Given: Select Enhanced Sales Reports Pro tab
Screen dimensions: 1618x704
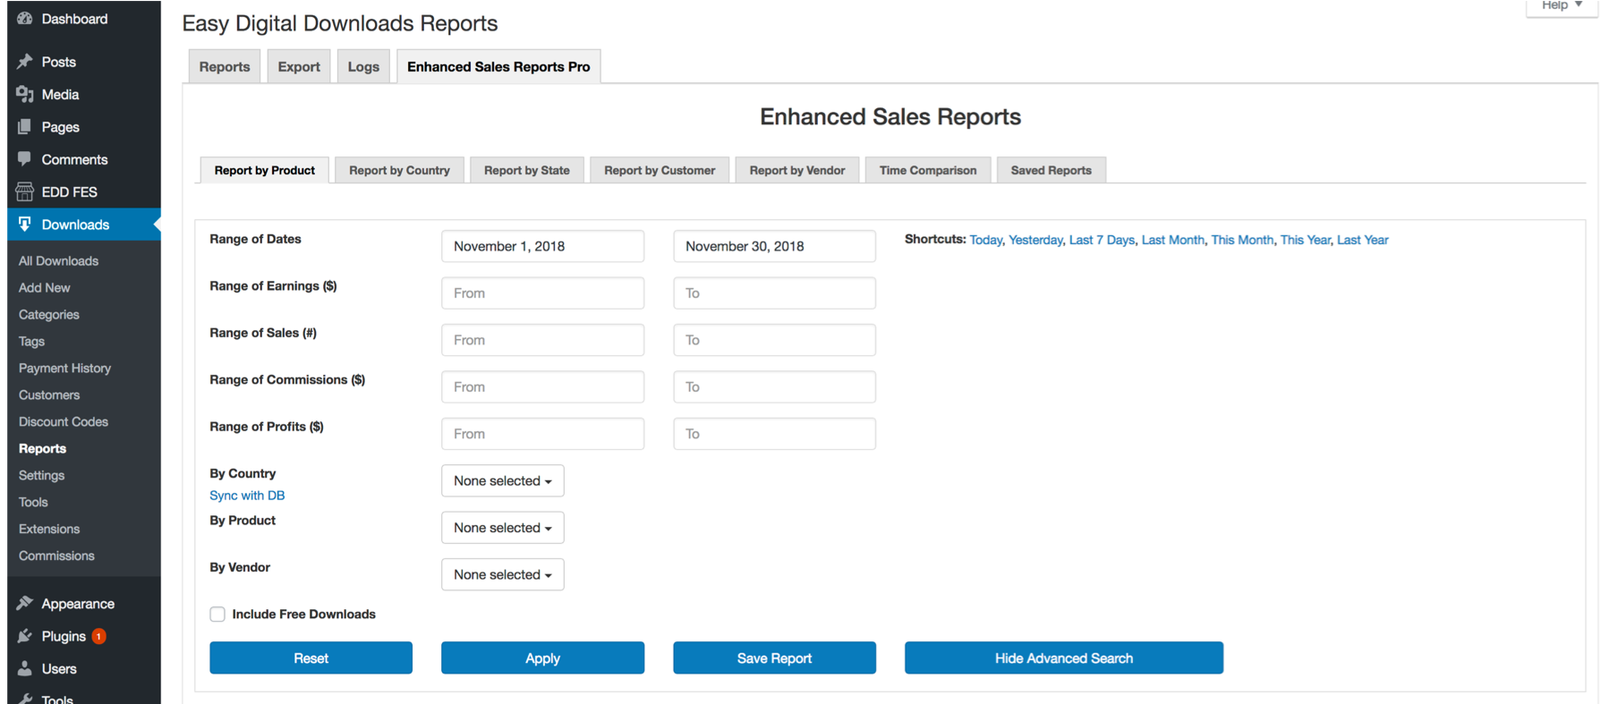Looking at the screenshot, I should tap(498, 66).
